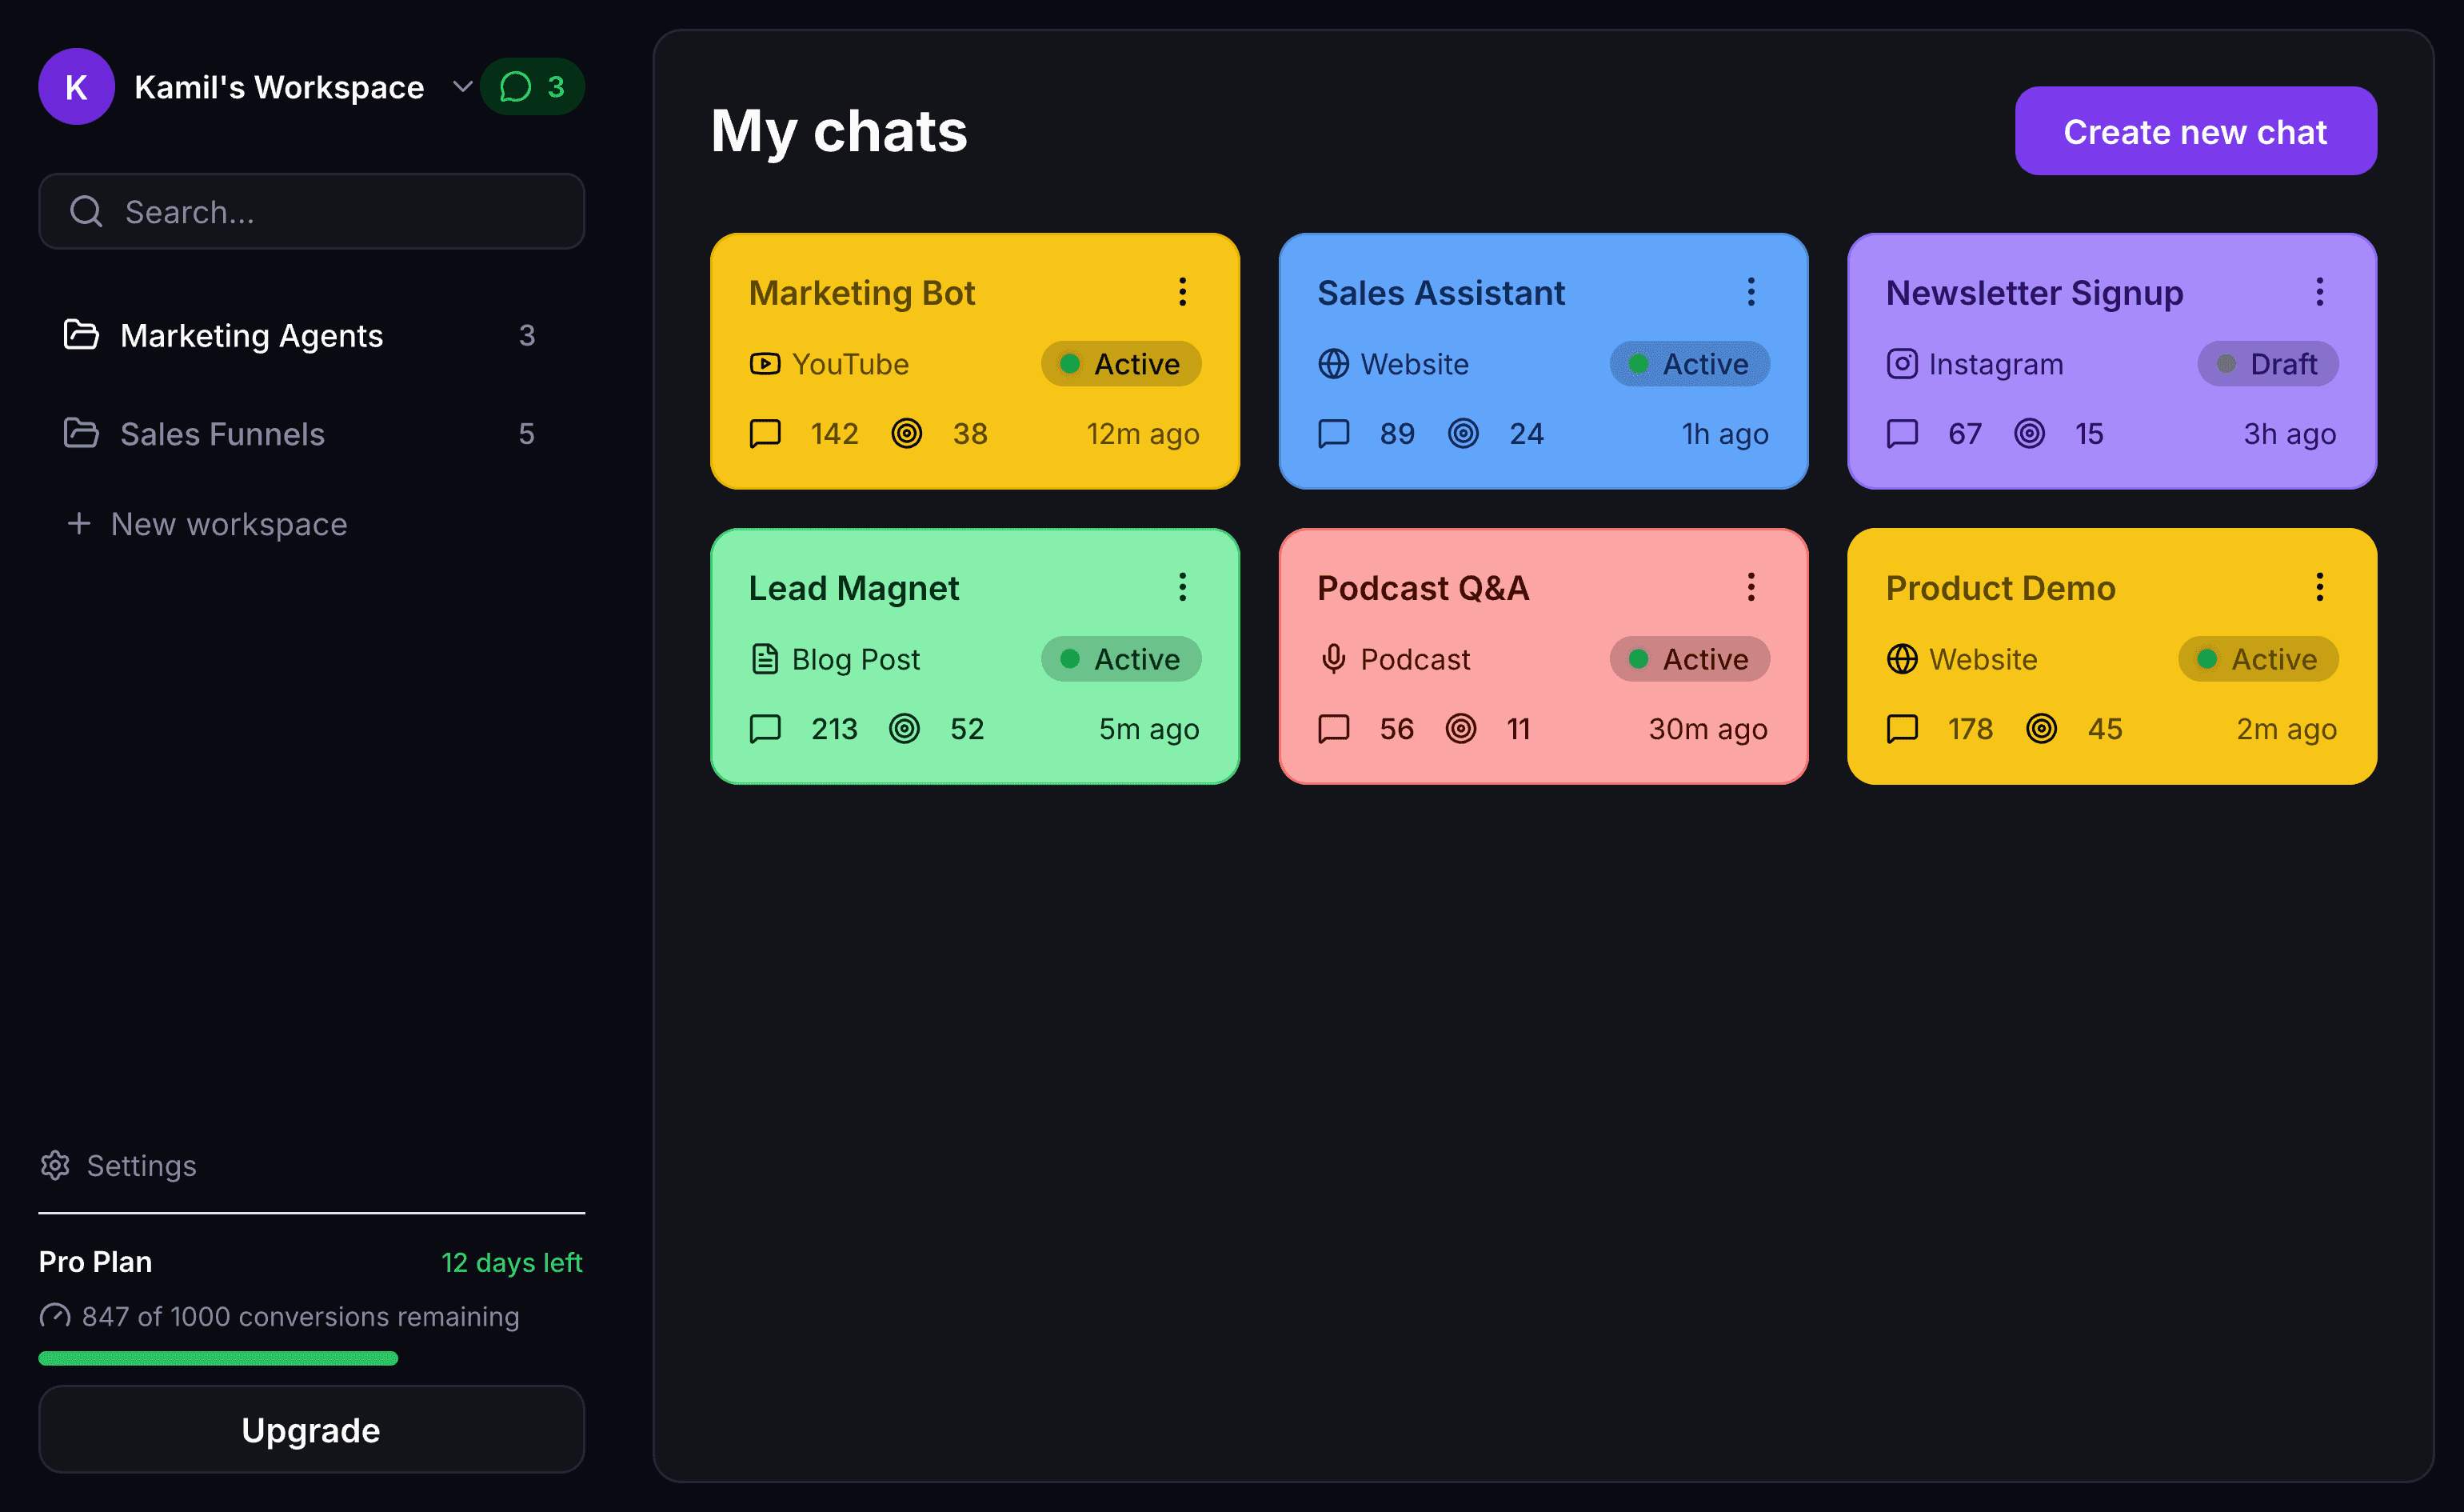2464x1512 pixels.
Task: Click the globe icon on Sales Assistant card
Action: click(x=1334, y=364)
